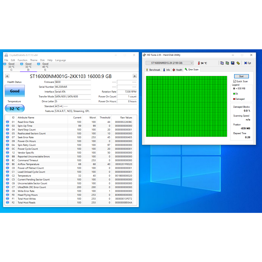Click the copy info to clipboard icon

click(222, 63)
